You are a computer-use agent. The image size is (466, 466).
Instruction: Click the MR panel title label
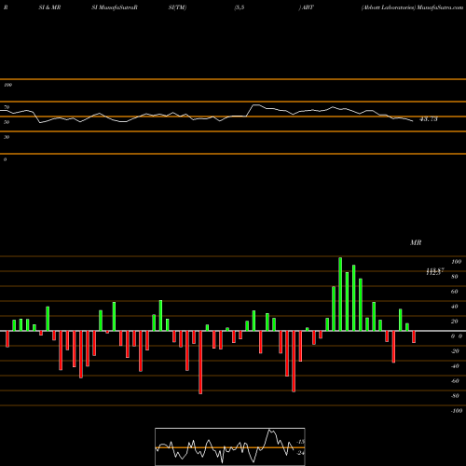pos(416,242)
